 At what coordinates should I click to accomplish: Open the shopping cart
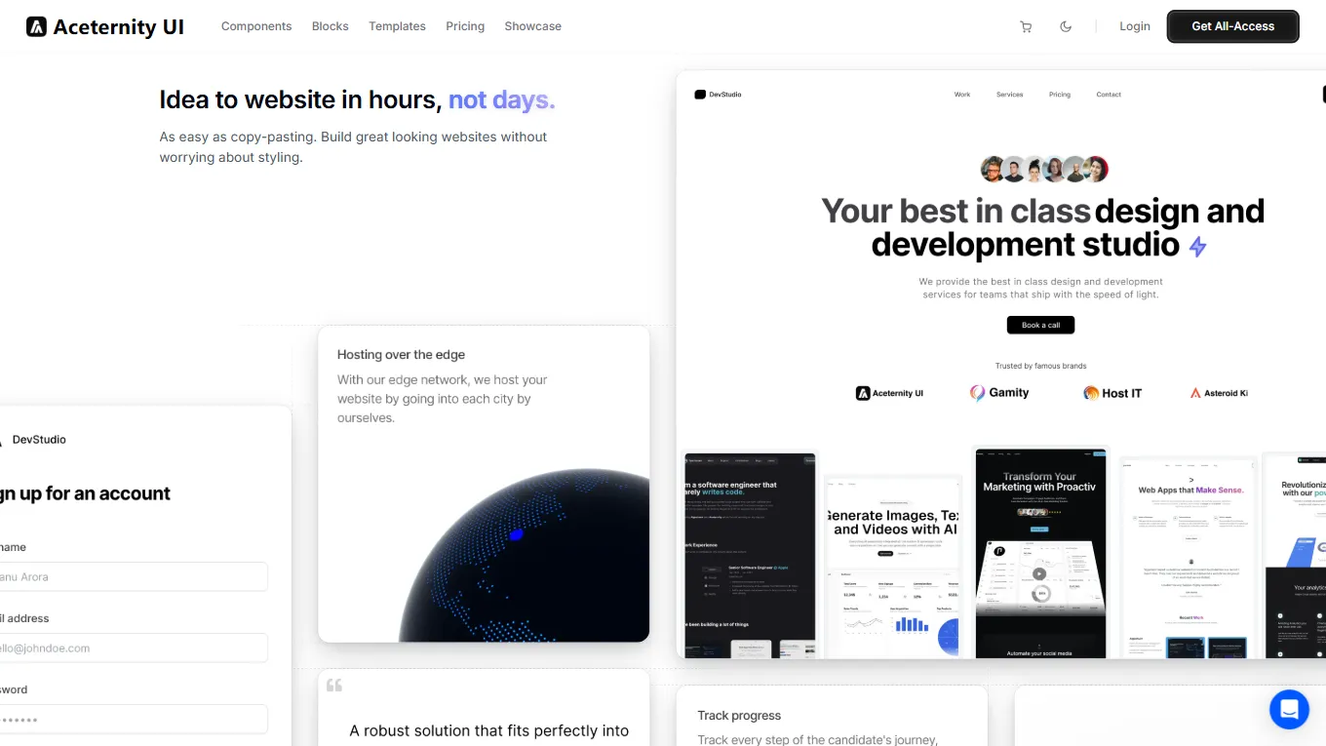[x=1026, y=27]
